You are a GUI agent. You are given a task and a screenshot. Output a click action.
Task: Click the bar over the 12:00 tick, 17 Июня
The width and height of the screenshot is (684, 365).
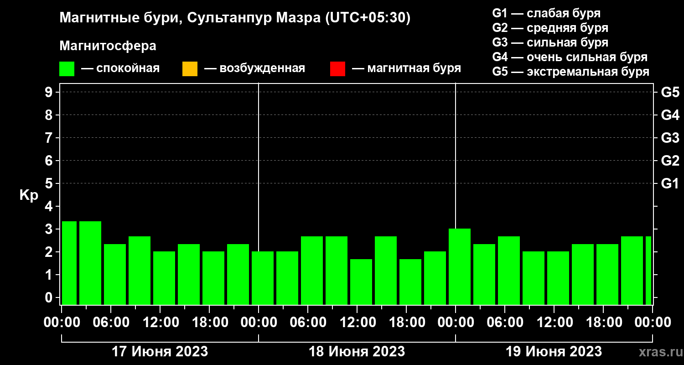tap(164, 278)
